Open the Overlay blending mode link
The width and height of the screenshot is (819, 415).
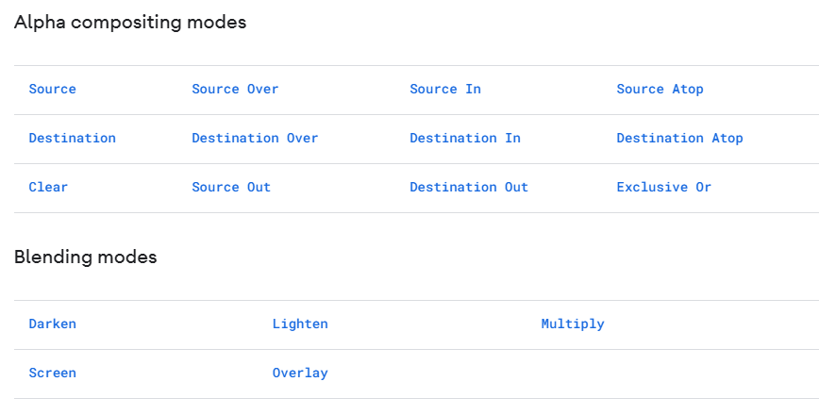click(300, 373)
